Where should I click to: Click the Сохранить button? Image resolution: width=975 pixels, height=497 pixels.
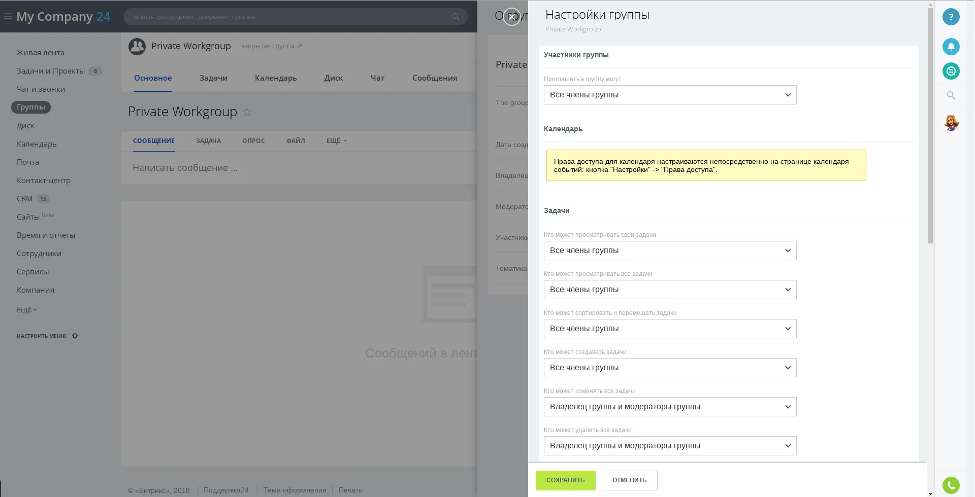pyautogui.click(x=565, y=480)
